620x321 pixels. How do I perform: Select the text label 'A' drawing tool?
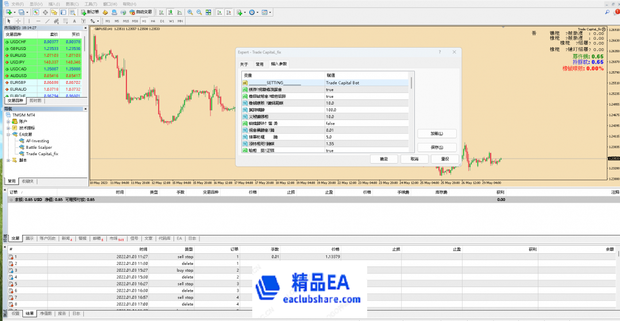74,21
